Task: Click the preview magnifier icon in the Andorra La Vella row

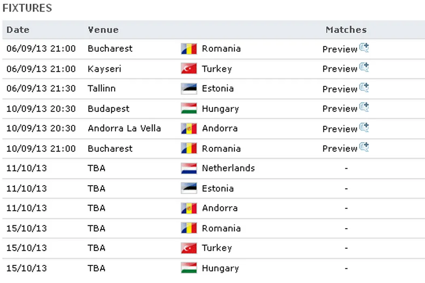Action: click(364, 128)
